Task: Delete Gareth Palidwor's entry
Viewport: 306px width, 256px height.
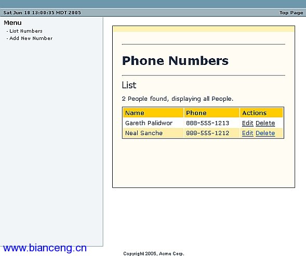Action: click(x=265, y=123)
